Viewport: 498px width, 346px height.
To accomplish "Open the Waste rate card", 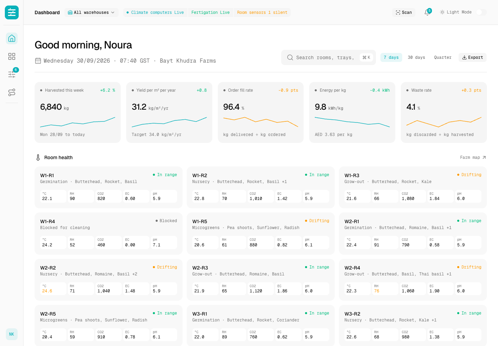I will 444,112.
